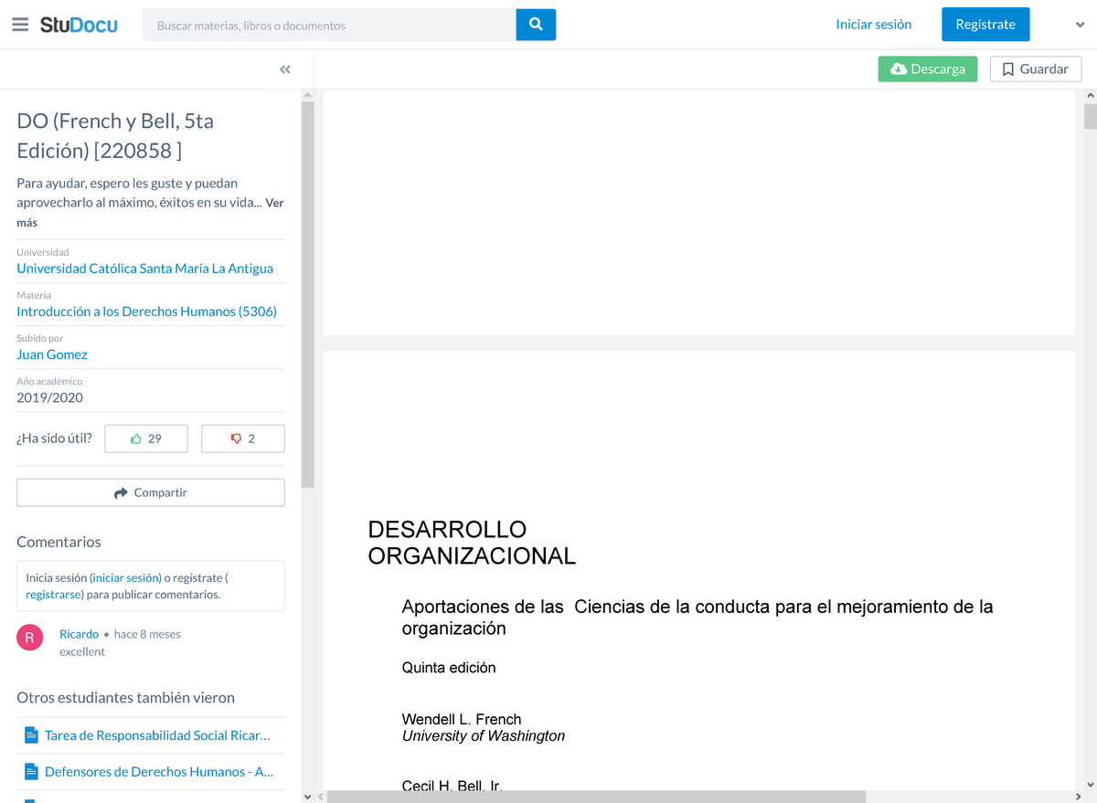Click the share arrow icon on Compartir
The width and height of the screenshot is (1097, 803).
tap(120, 492)
